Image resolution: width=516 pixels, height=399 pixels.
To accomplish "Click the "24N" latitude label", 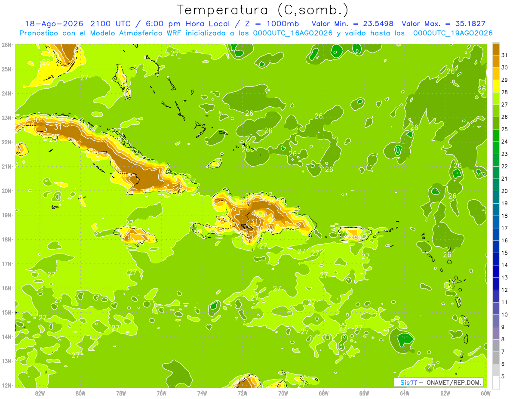I will [6, 93].
